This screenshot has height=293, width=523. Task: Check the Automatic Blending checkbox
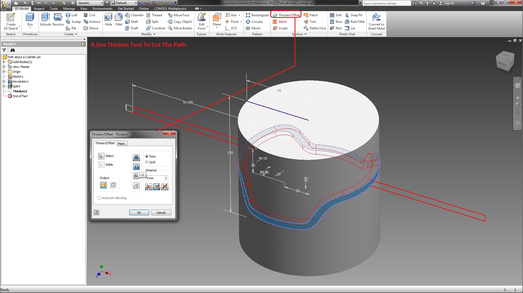point(99,198)
